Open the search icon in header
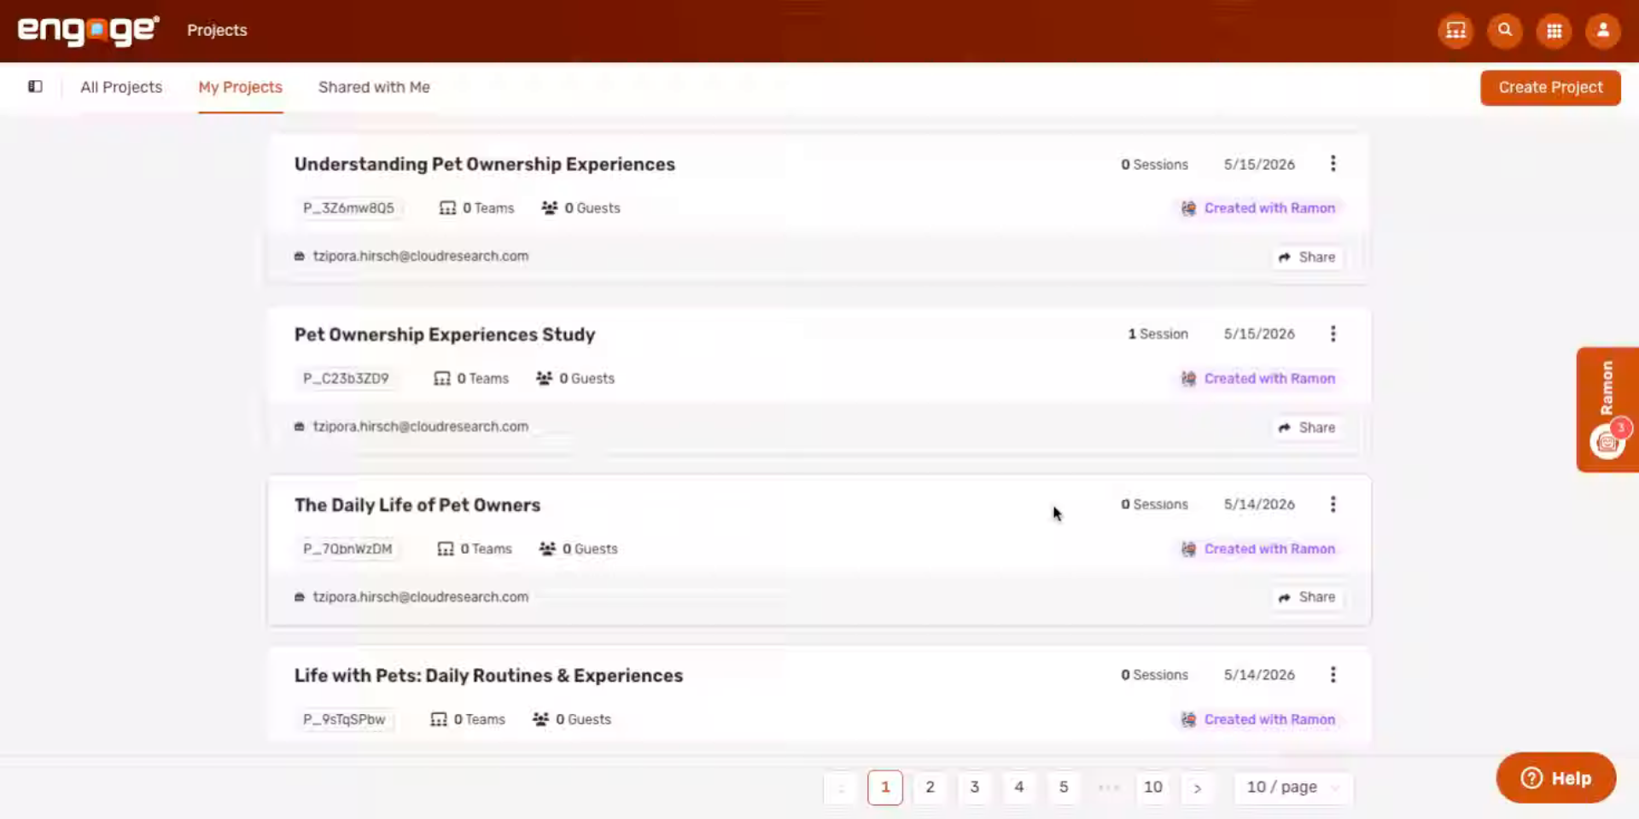This screenshot has height=819, width=1639. (1505, 31)
